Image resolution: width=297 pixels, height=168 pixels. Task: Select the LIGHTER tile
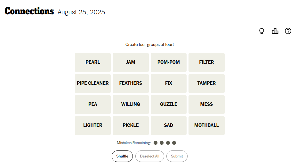click(x=93, y=126)
